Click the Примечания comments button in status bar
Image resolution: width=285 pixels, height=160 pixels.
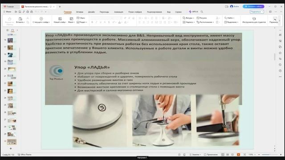tap(211, 155)
